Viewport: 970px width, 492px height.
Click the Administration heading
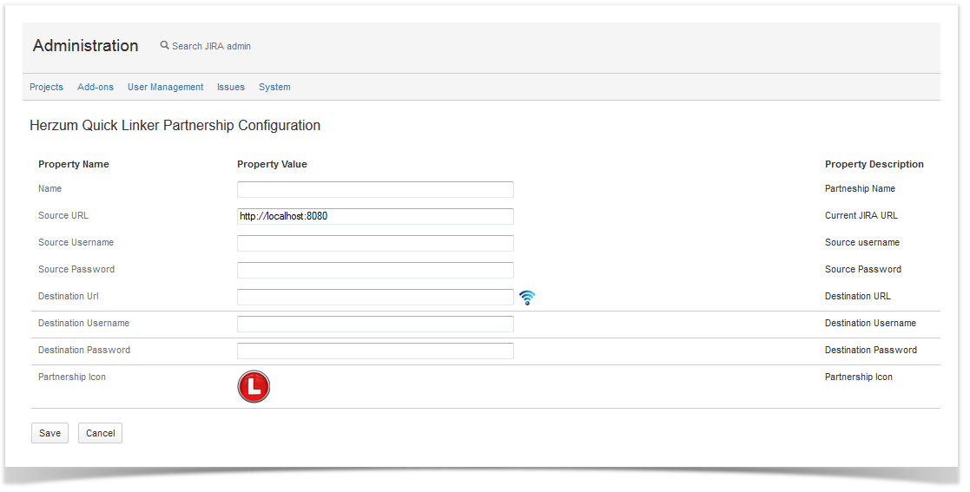(x=85, y=46)
